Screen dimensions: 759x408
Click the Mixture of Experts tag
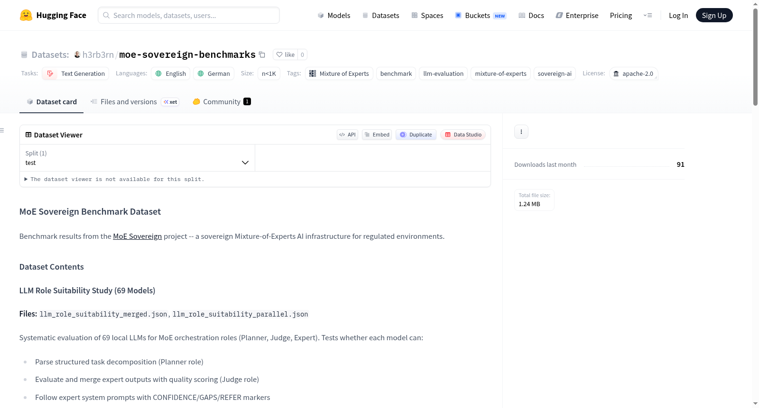click(x=339, y=73)
